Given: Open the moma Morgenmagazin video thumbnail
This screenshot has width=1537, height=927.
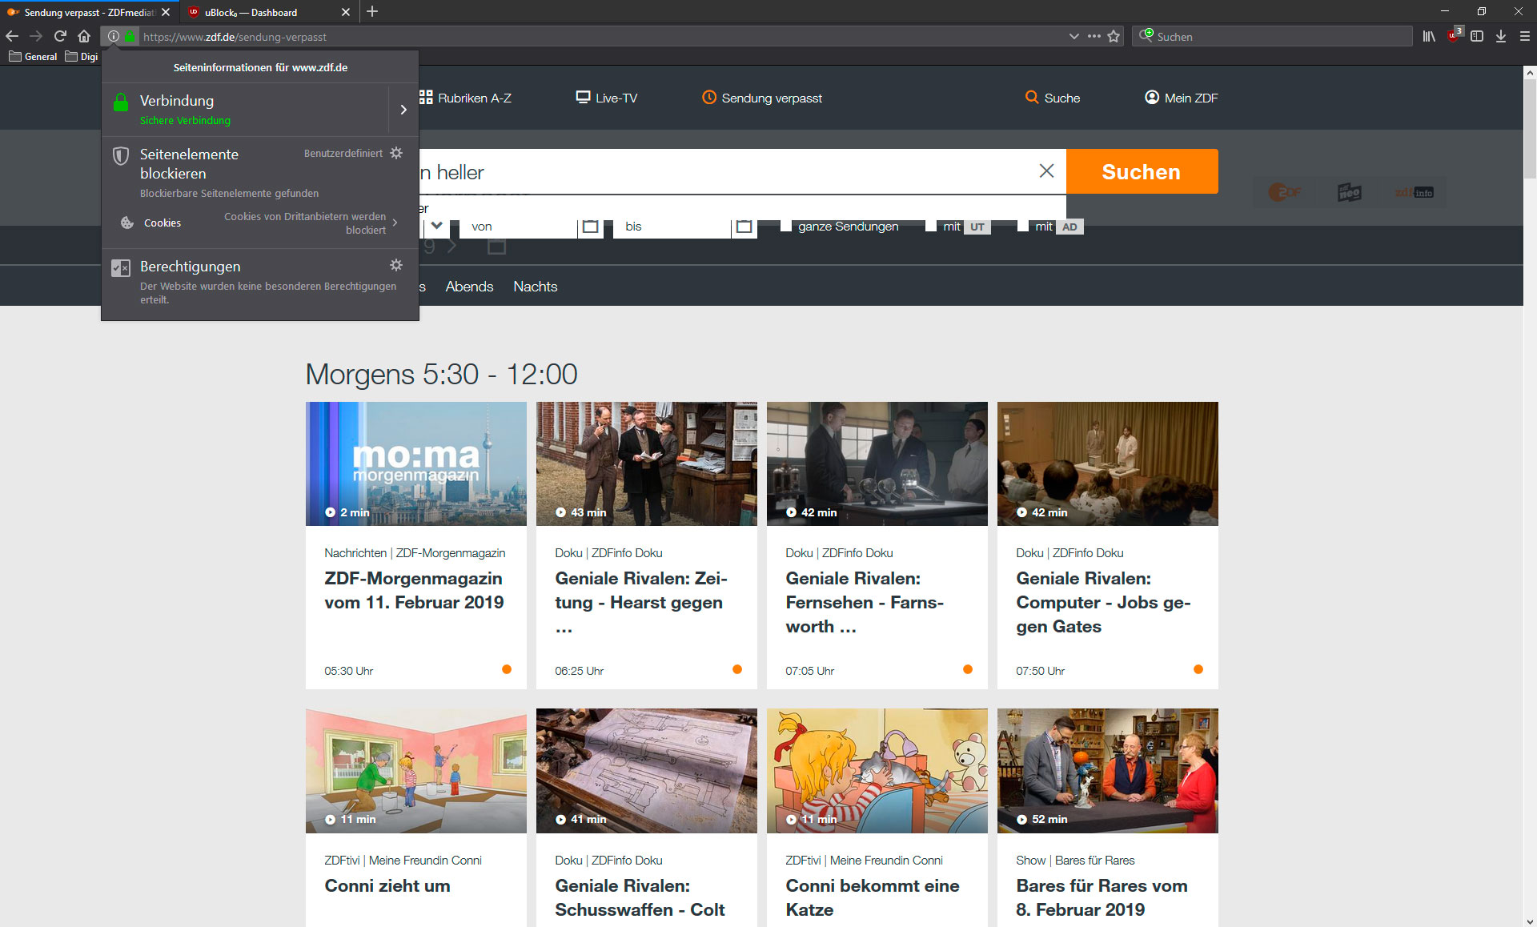Looking at the screenshot, I should coord(415,463).
